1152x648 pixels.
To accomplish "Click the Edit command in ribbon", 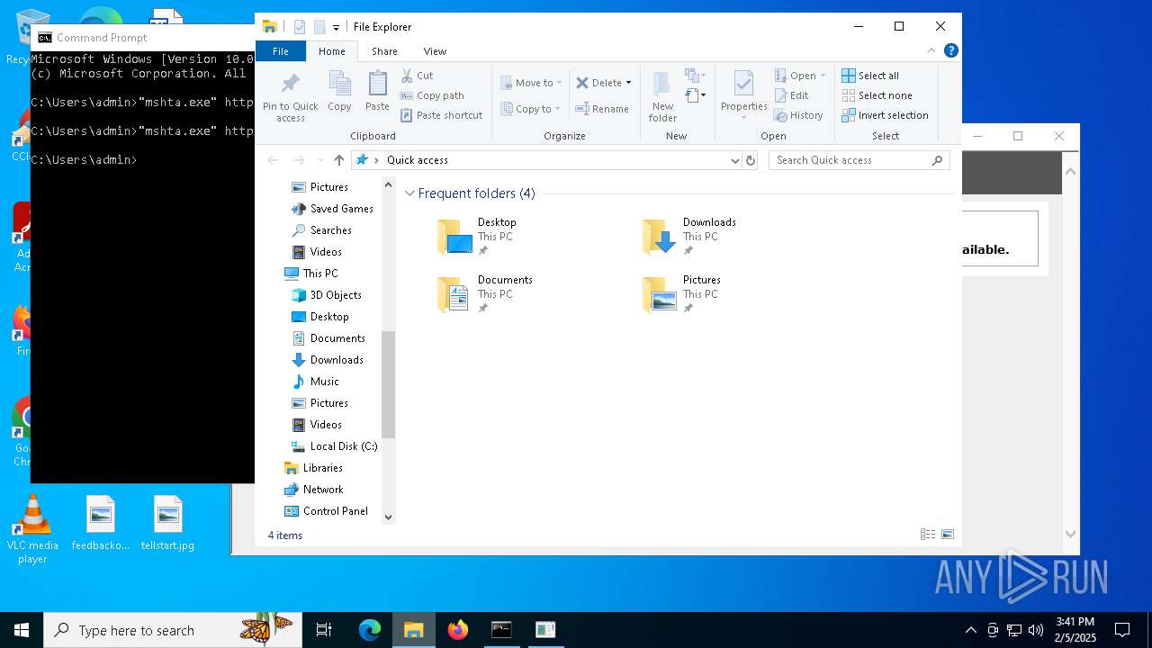I will click(x=792, y=95).
